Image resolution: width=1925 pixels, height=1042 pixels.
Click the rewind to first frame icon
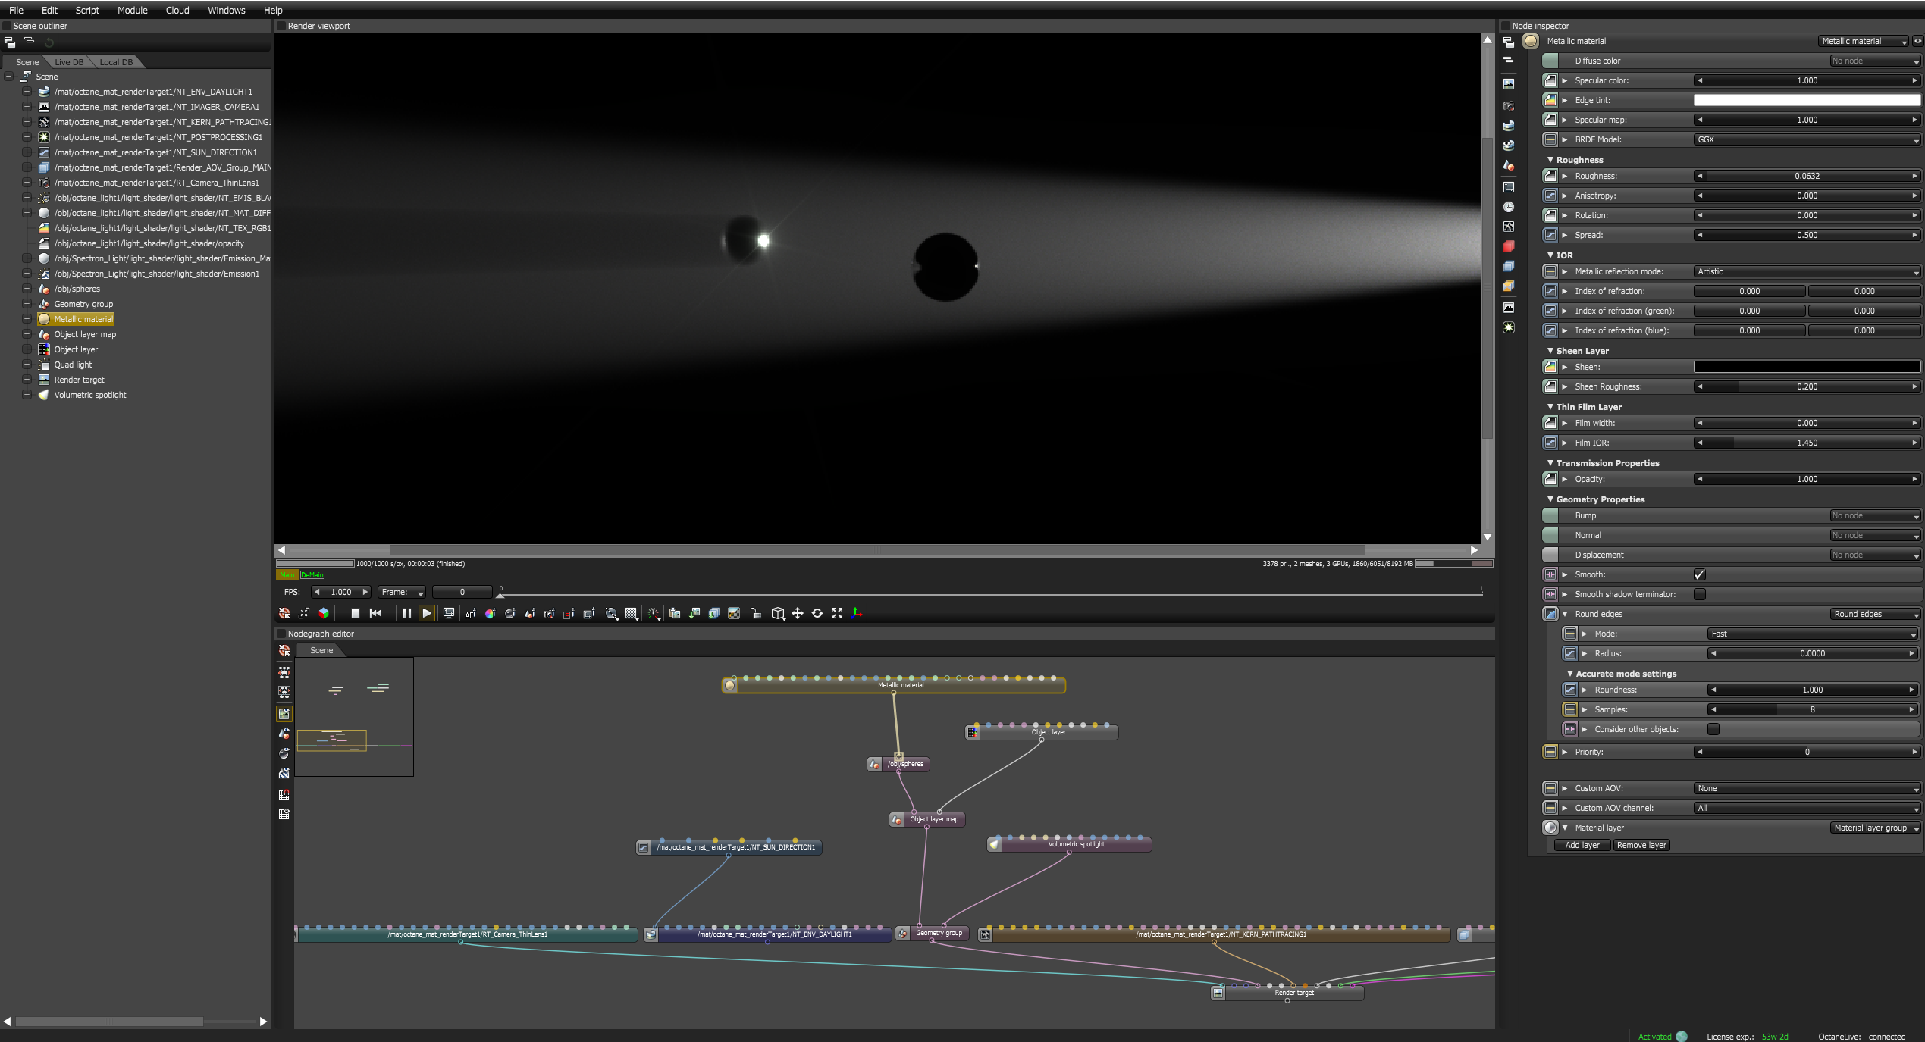375,613
